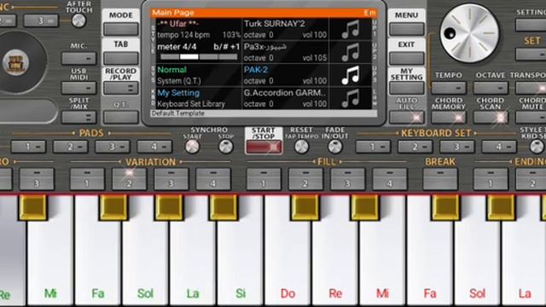
Task: Click the TAB button
Action: pos(121,59)
